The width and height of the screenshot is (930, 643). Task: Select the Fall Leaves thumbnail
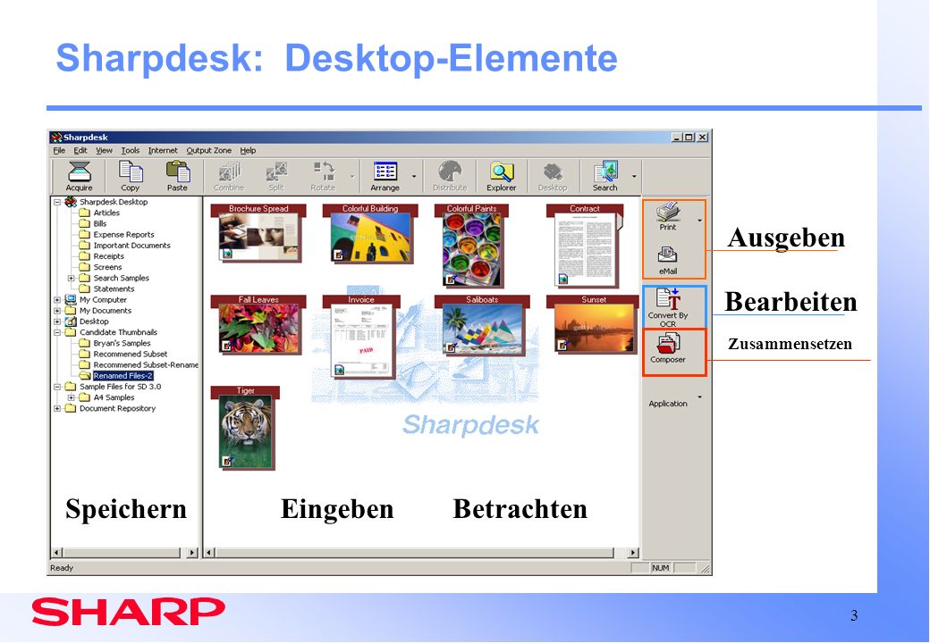pos(258,325)
